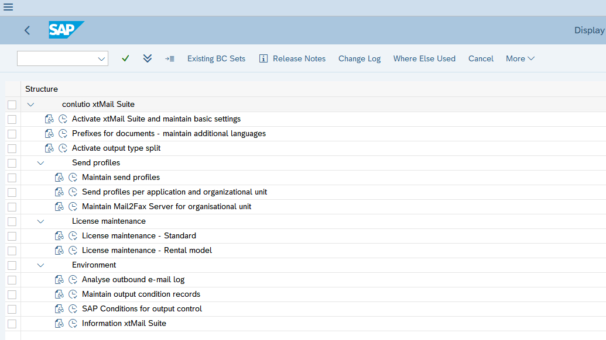Documentation icon for License maintenance - Standard

pos(59,235)
